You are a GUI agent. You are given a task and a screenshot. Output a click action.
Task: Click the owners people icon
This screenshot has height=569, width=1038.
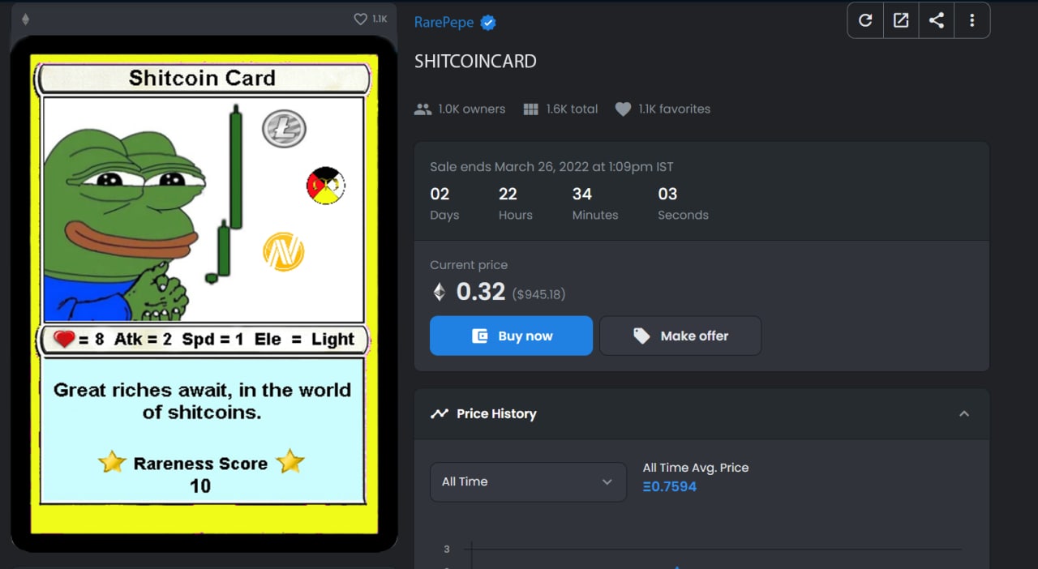(422, 109)
